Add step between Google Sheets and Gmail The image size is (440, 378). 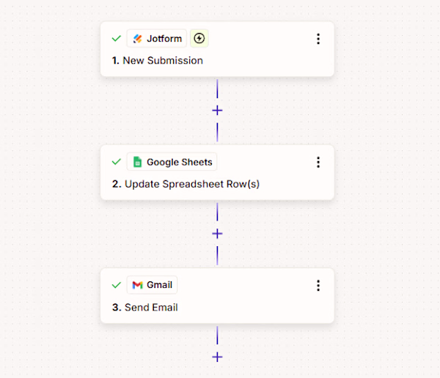pyautogui.click(x=217, y=234)
